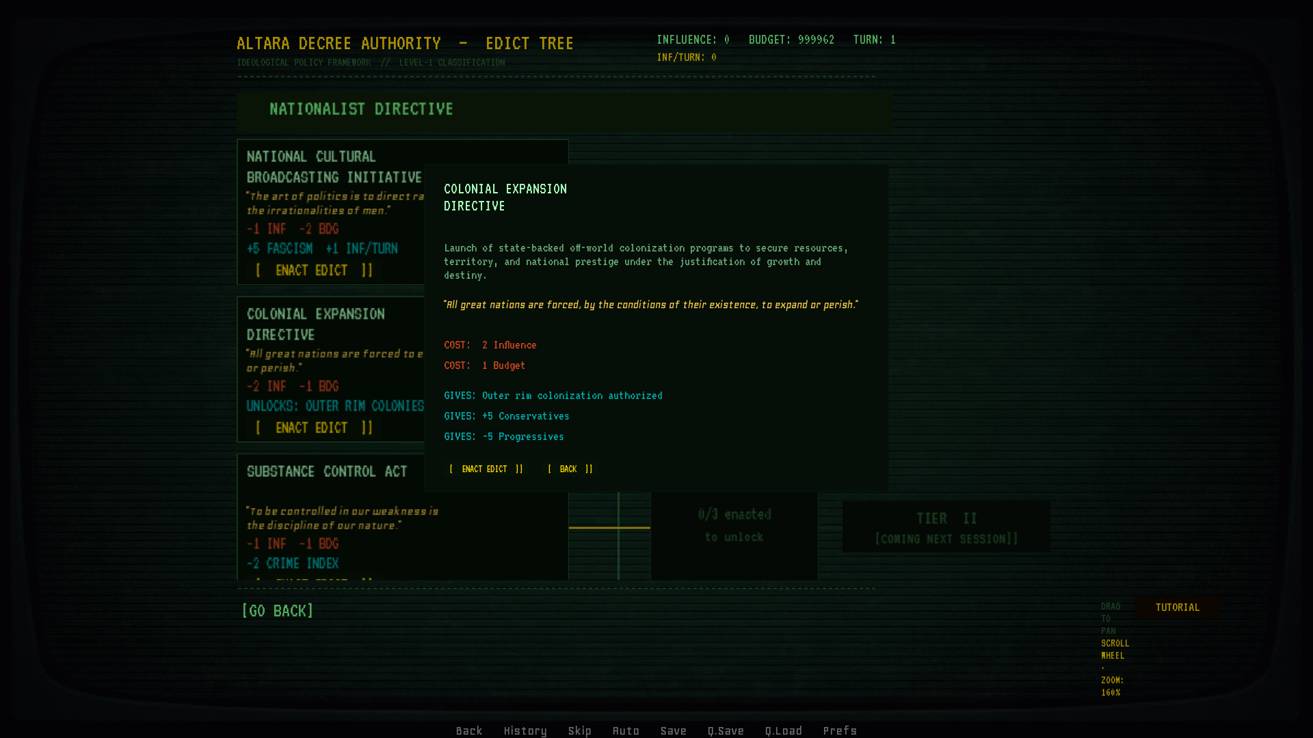Click GIVES: Outer rim colonization authorized
1313x738 pixels.
click(x=553, y=396)
